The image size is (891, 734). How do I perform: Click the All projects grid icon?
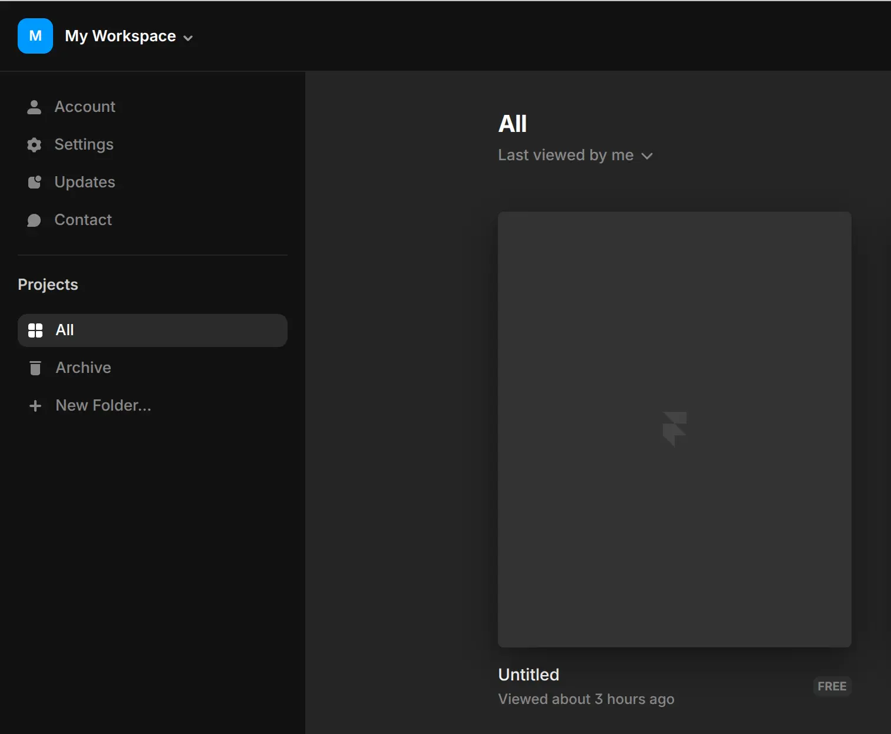point(35,330)
